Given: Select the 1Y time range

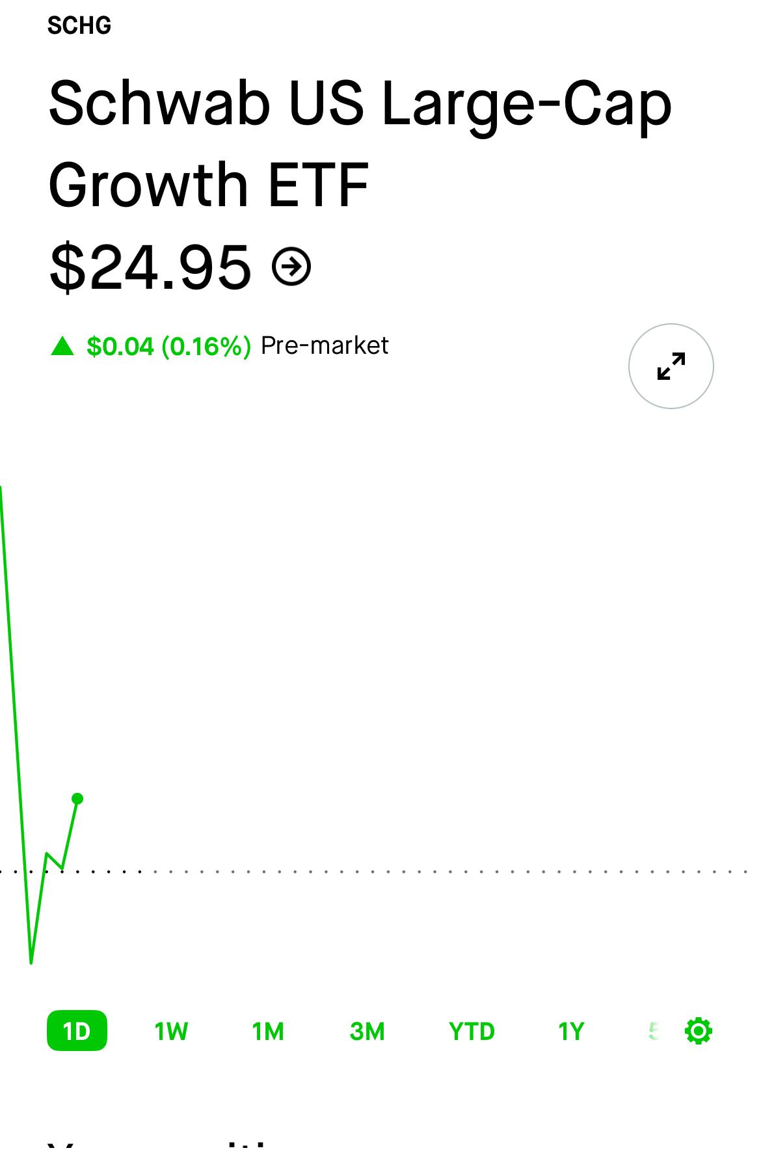Looking at the screenshot, I should (571, 1032).
